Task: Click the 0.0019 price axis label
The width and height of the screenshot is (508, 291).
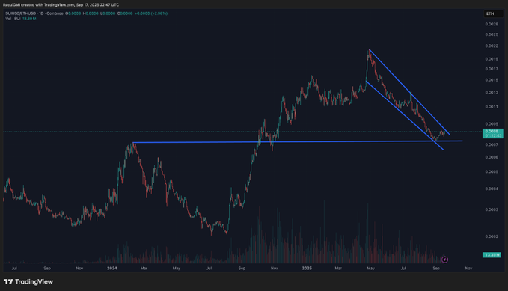Action: tap(492, 59)
